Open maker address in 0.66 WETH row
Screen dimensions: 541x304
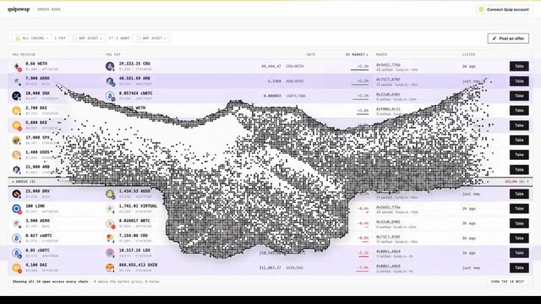click(x=388, y=64)
